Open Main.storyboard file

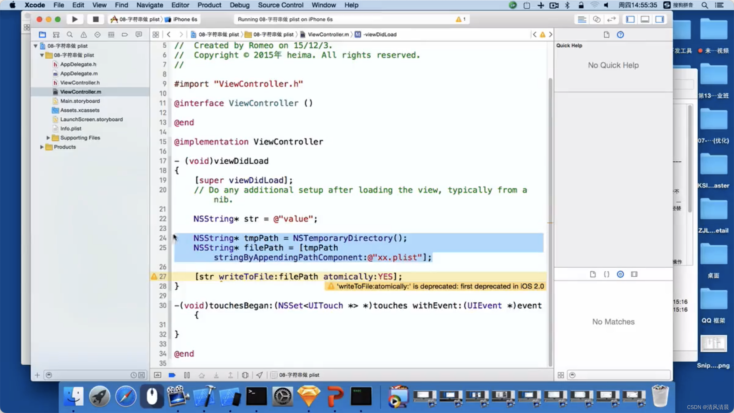click(x=80, y=101)
